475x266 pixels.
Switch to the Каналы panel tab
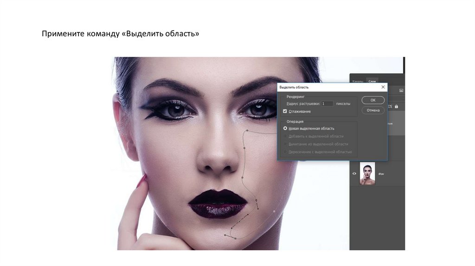[358, 82]
